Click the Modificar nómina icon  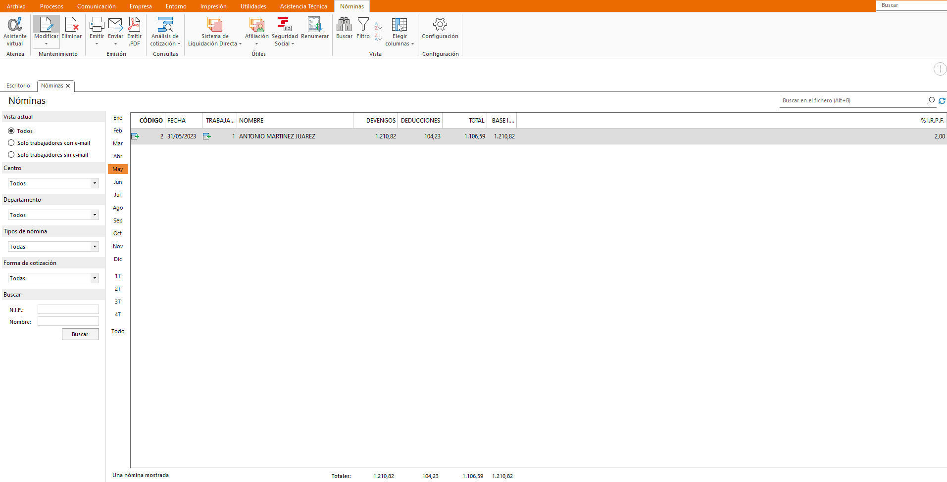46,24
